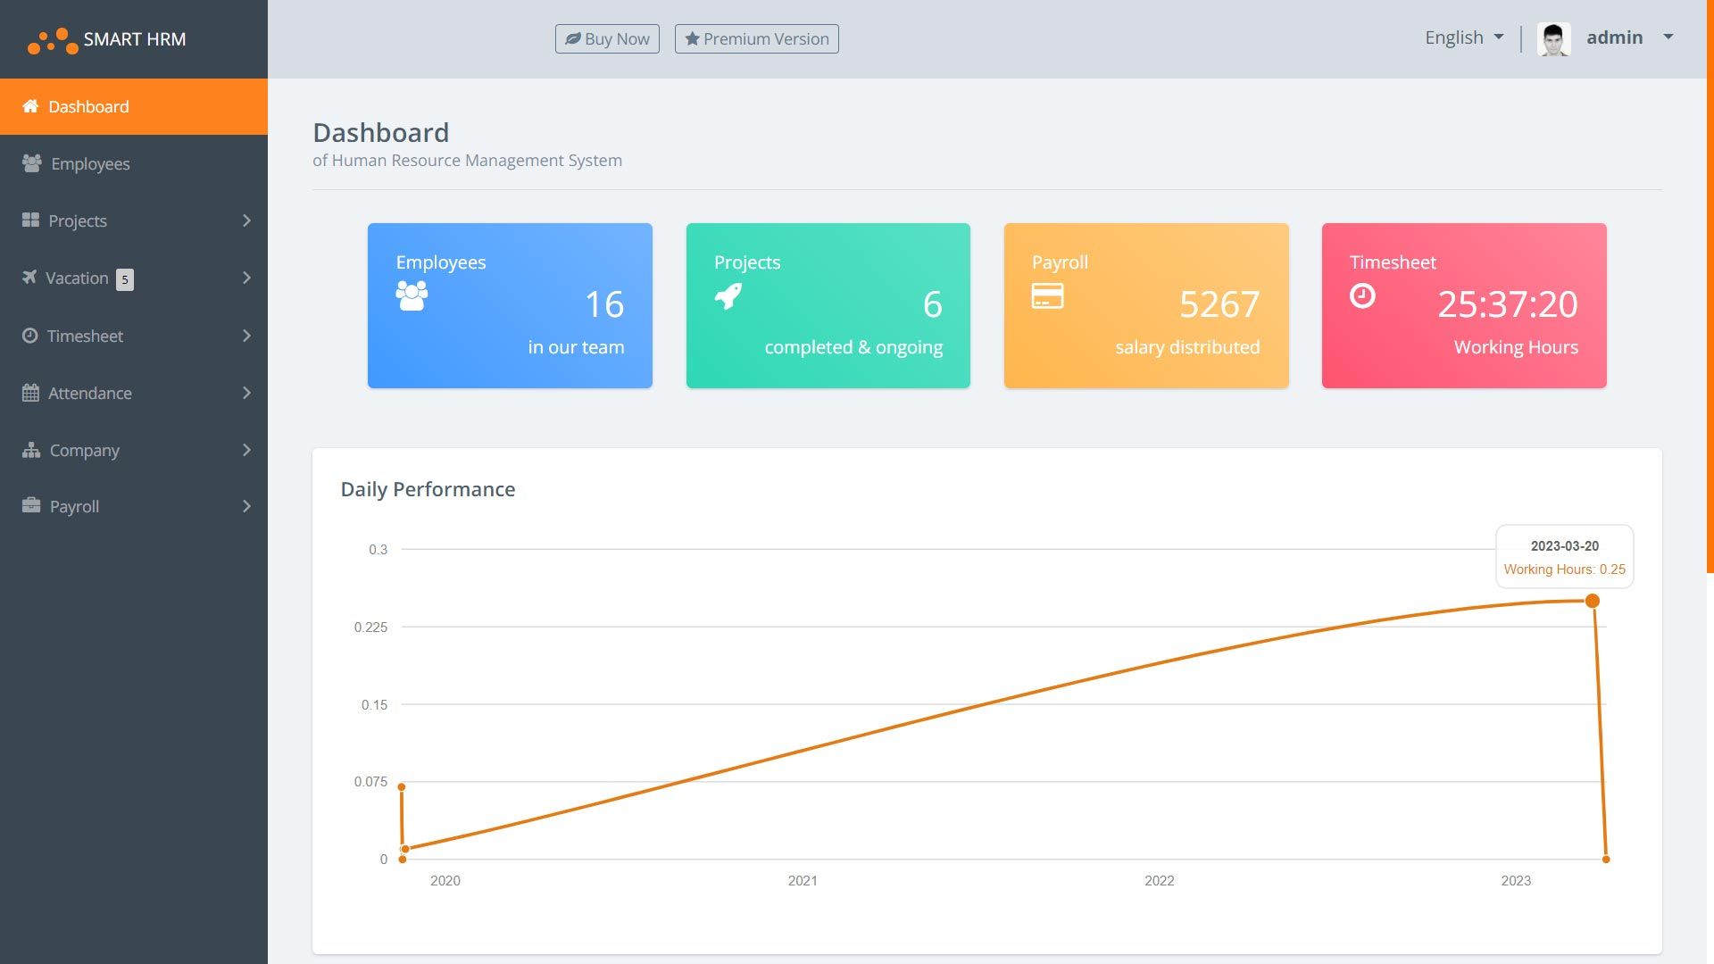Click the home icon beside Dashboard
This screenshot has width=1714, height=964.
[x=30, y=106]
